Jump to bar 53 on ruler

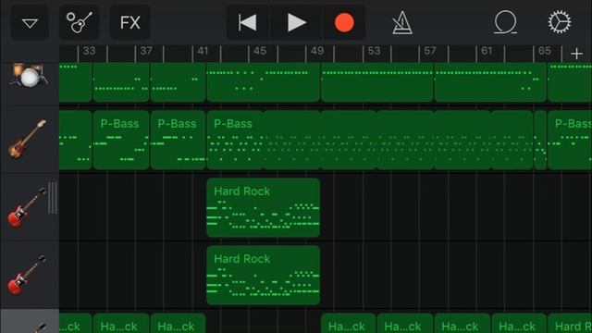coord(374,51)
